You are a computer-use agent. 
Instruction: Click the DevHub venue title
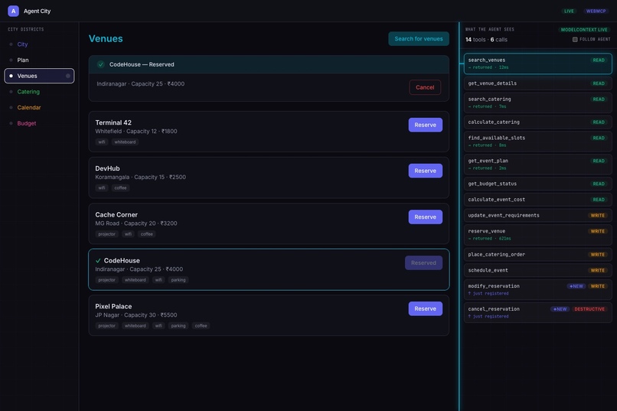coord(107,168)
